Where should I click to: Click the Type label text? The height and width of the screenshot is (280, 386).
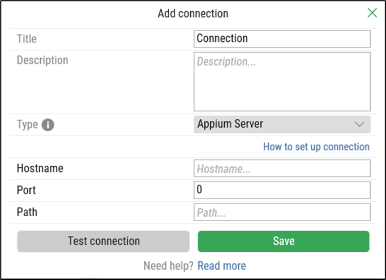(27, 125)
